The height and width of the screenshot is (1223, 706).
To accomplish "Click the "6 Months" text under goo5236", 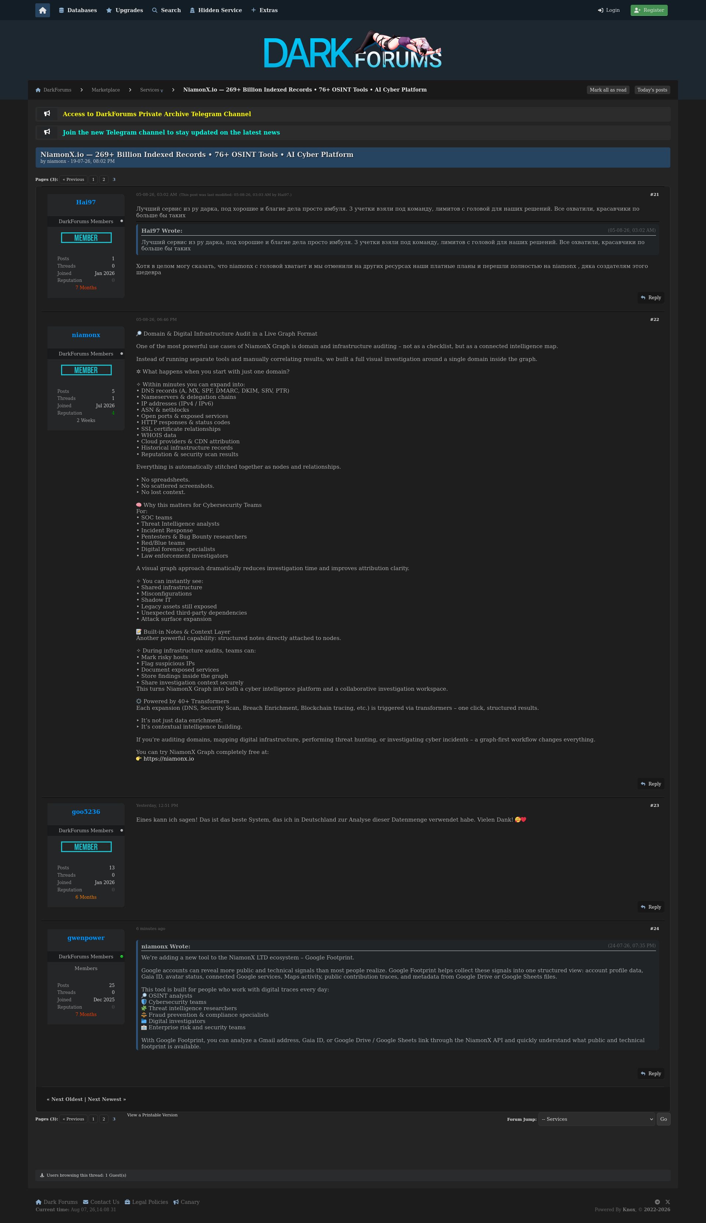I will point(86,897).
